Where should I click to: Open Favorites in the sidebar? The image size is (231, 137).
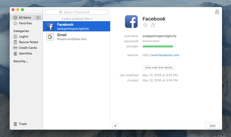point(25,23)
